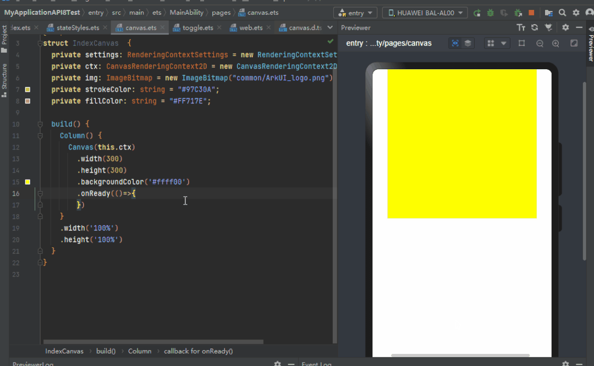Image resolution: width=594 pixels, height=366 pixels.
Task: Collapse the build() fold marker
Action: click(40, 124)
